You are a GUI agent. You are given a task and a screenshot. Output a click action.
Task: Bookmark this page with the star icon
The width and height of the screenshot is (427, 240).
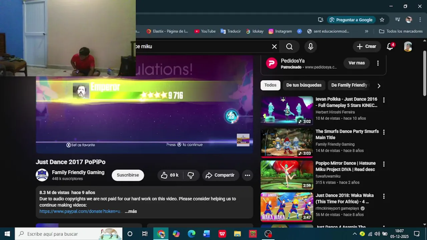[382, 20]
